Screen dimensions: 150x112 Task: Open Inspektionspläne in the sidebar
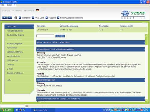click(19, 44)
